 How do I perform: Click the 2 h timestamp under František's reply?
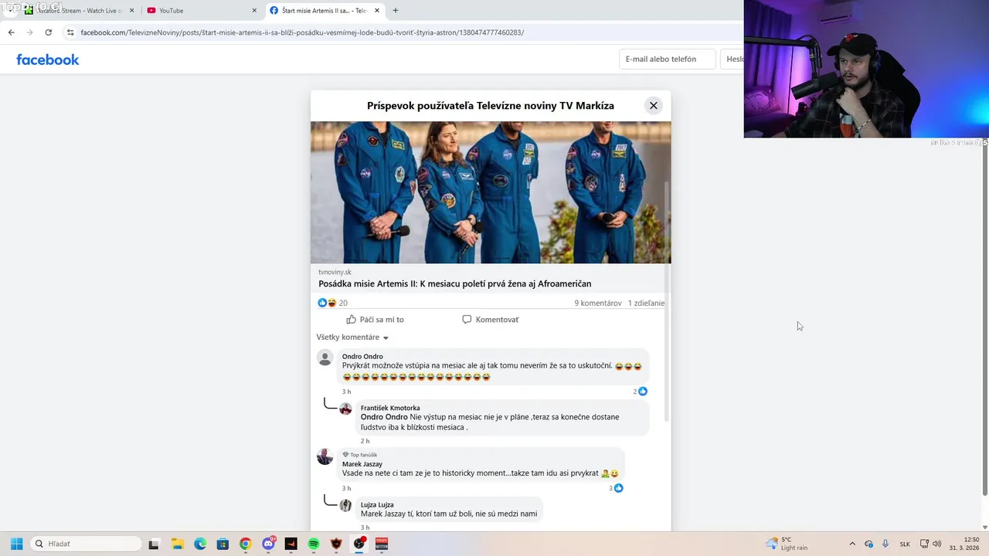pos(365,441)
